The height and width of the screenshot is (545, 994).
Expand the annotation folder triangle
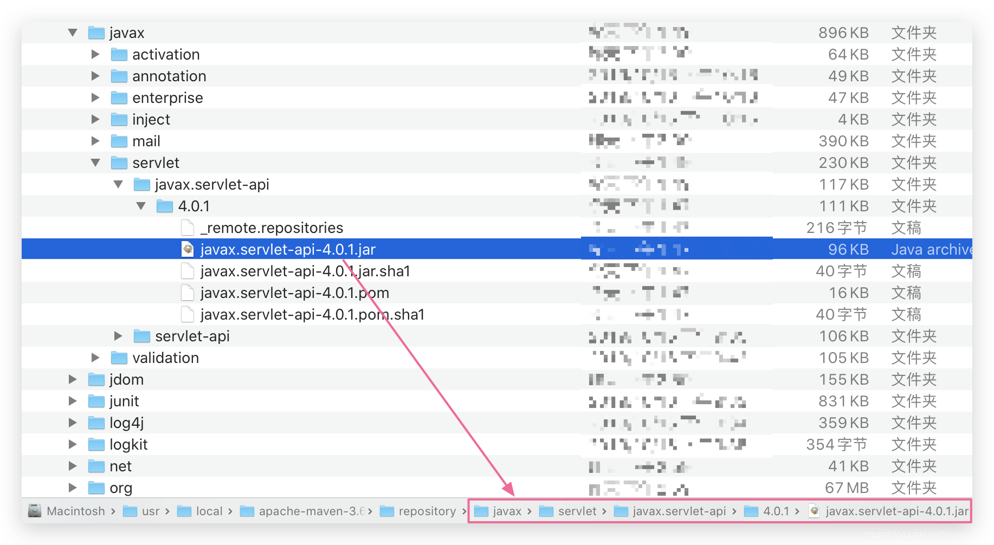coord(95,76)
